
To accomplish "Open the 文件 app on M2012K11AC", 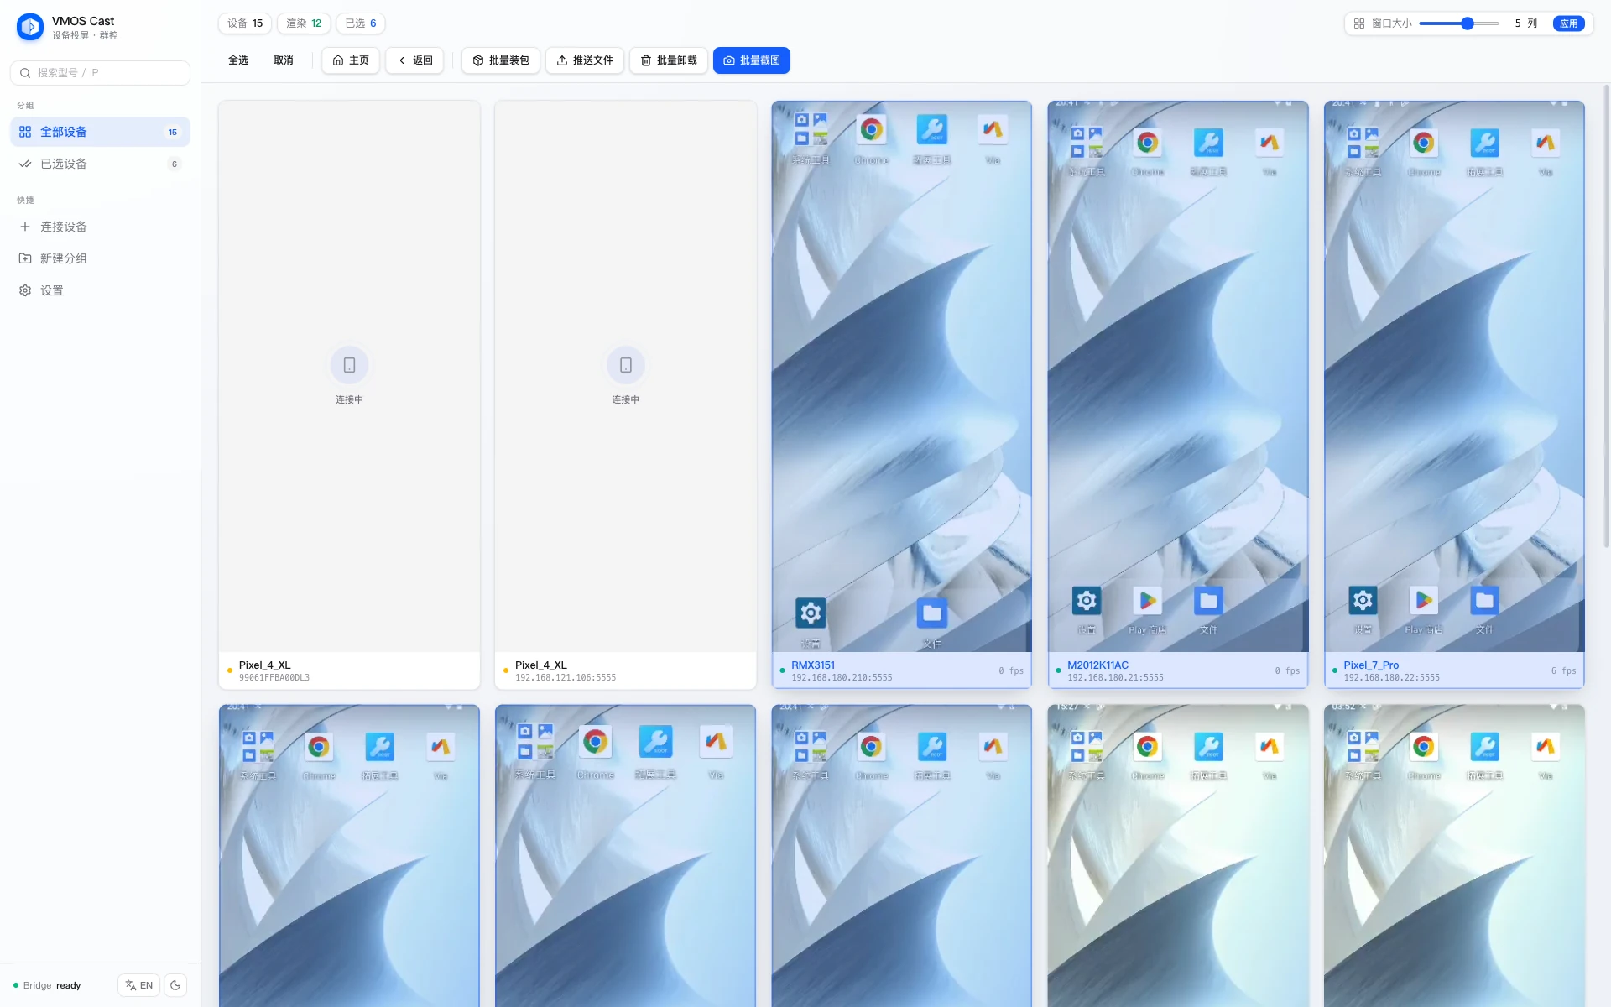I will point(1208,601).
